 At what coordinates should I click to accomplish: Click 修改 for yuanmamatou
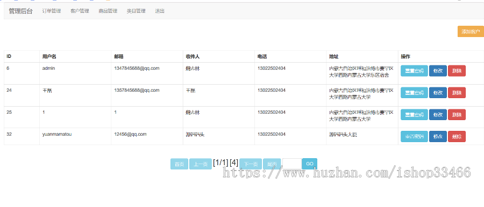[438, 136]
